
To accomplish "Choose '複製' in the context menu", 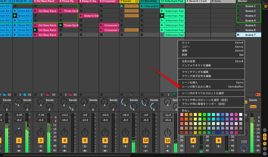I will pos(185,51).
